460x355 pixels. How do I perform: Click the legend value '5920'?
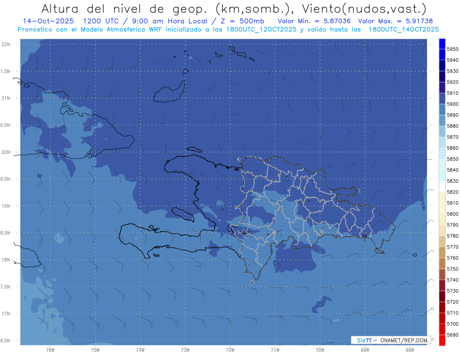[453, 82]
